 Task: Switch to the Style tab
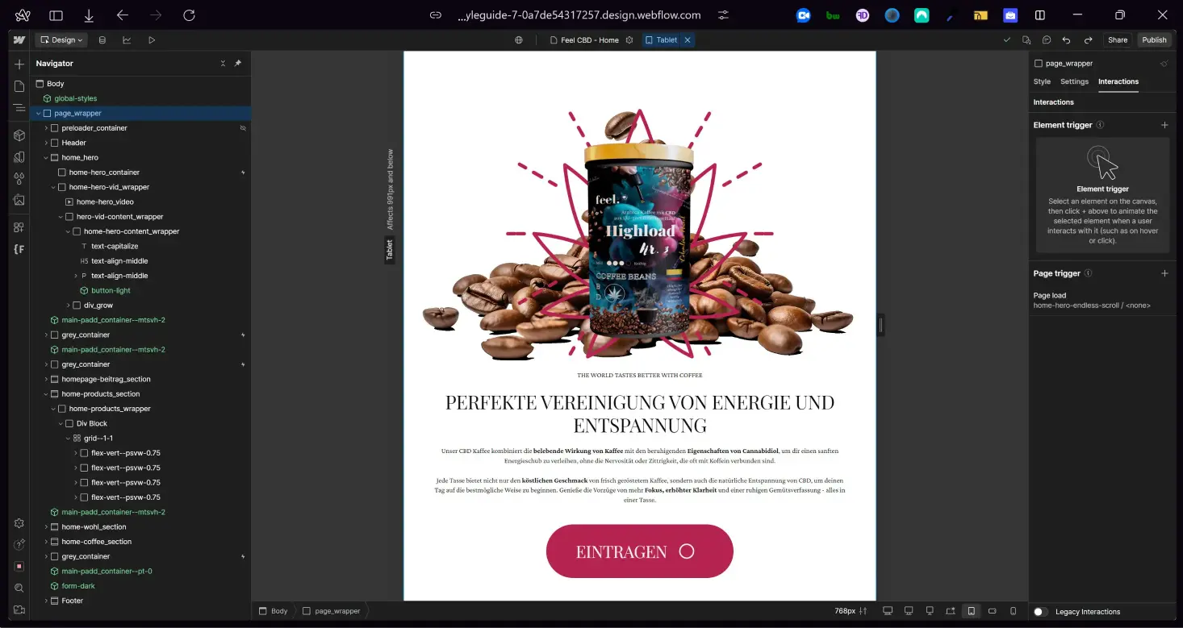point(1042,81)
